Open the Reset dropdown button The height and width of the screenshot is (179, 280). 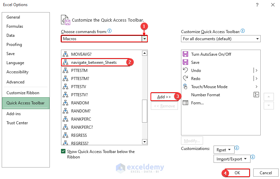224,150
